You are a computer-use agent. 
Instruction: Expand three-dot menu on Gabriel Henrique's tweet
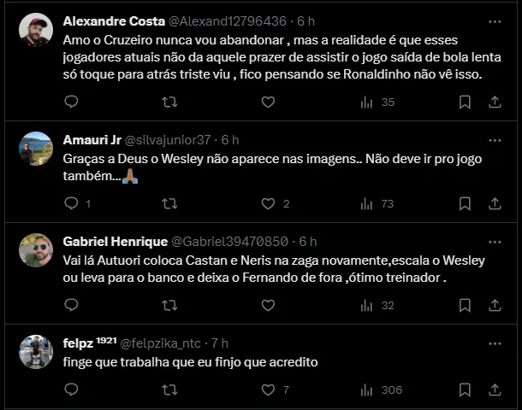point(495,241)
